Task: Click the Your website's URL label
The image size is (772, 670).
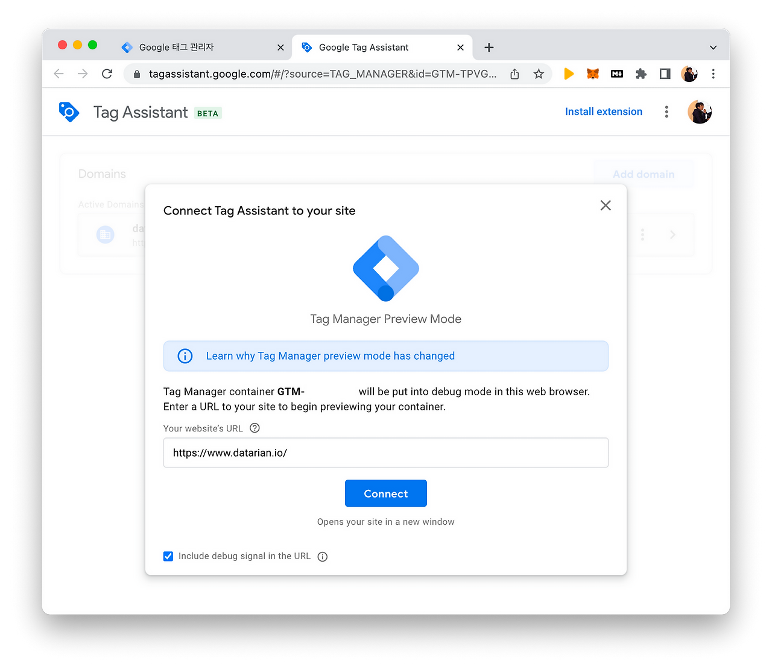Action: tap(203, 428)
